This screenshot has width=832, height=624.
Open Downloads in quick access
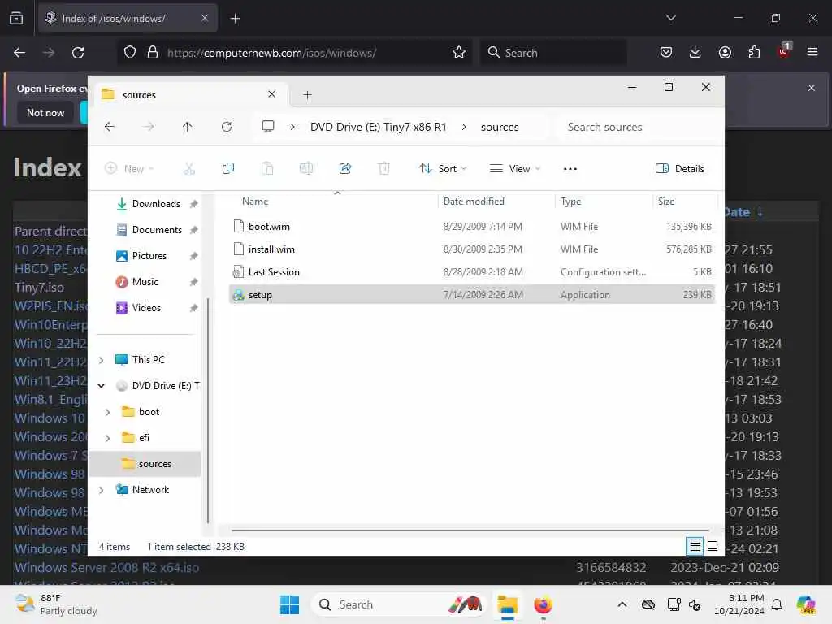click(x=156, y=204)
